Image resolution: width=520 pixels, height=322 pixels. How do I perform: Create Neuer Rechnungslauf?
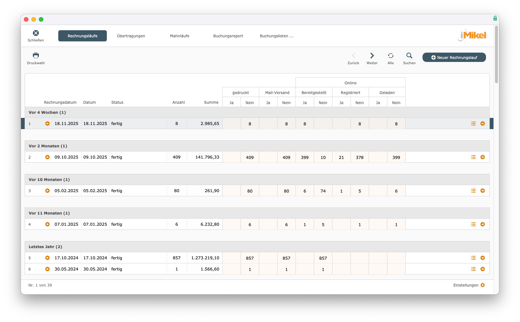pyautogui.click(x=454, y=57)
